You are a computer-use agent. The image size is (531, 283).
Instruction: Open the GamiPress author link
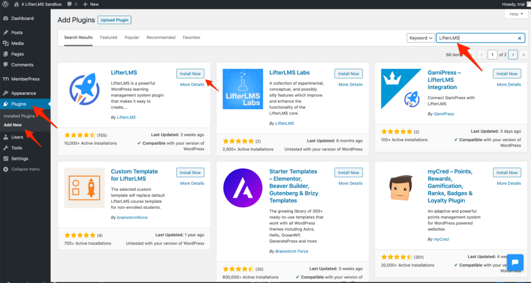click(444, 114)
